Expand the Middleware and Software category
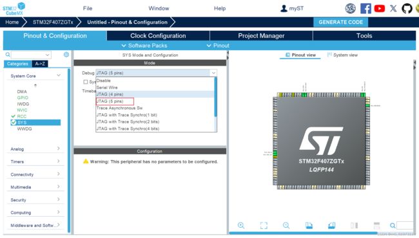This screenshot has width=419, height=238. pos(59,224)
